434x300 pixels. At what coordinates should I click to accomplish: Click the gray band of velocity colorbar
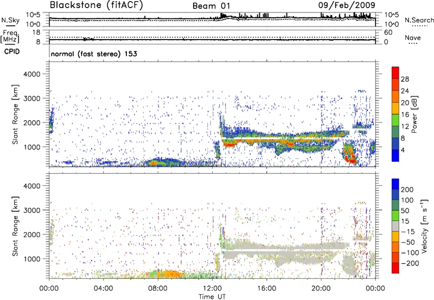(x=395, y=226)
